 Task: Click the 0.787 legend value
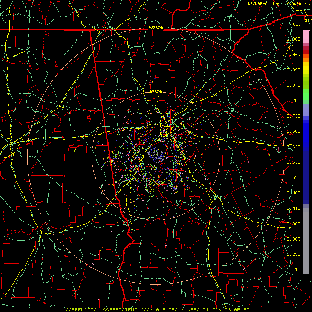(294, 101)
